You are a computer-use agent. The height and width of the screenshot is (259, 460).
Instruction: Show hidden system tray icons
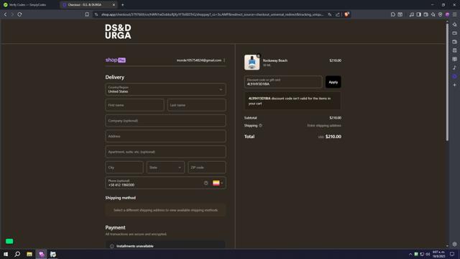click(x=410, y=254)
